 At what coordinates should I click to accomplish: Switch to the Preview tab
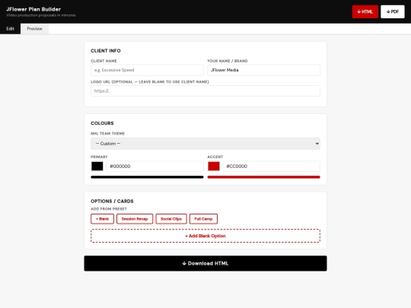click(x=34, y=29)
